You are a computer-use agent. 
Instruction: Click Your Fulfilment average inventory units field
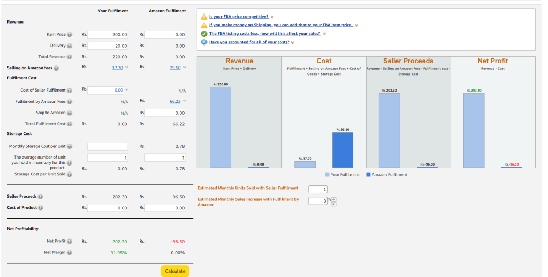pos(108,158)
